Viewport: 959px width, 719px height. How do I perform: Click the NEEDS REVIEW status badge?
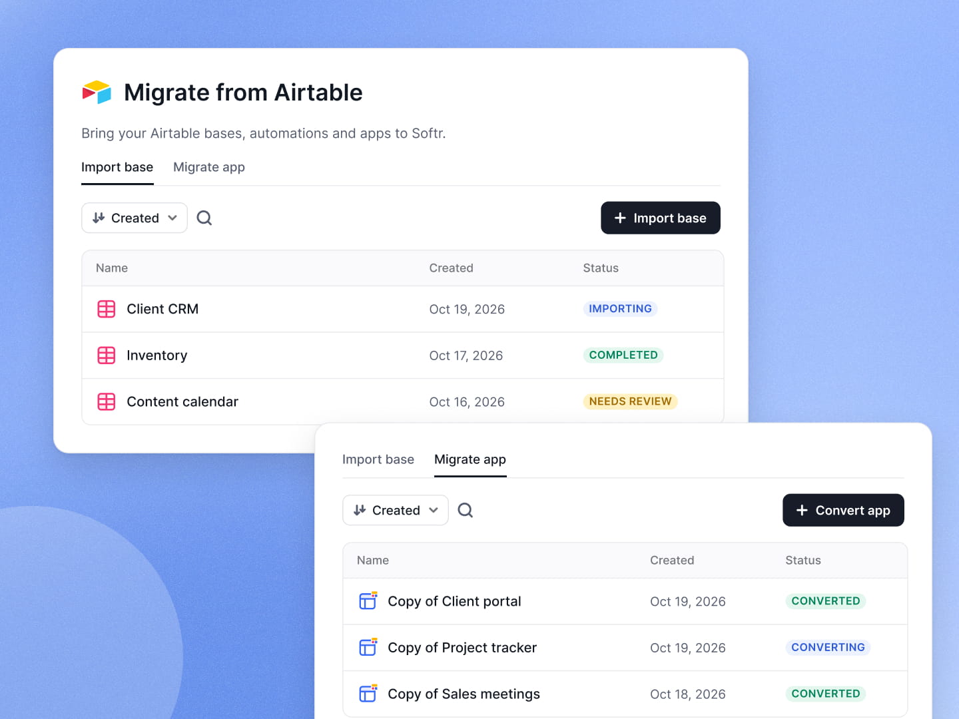630,401
